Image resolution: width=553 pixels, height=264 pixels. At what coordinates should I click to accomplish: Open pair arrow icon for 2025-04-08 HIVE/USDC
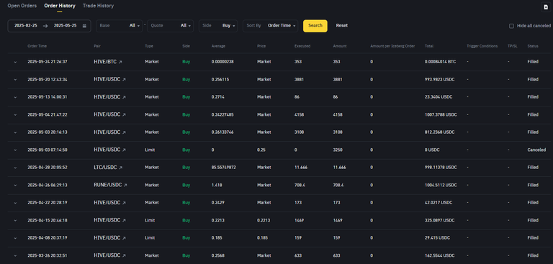pos(124,238)
